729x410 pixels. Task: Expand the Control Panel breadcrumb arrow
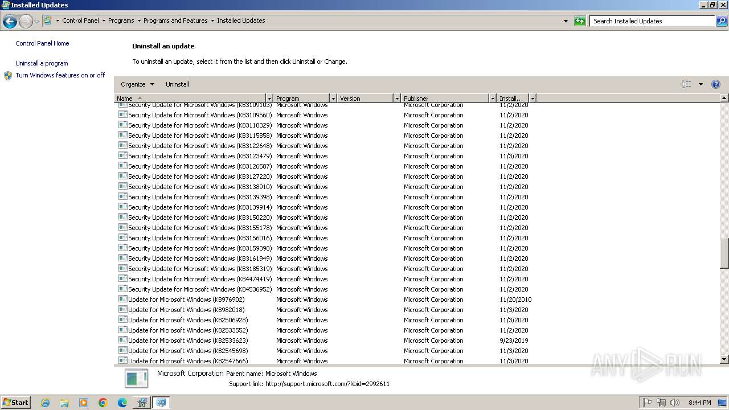104,20
